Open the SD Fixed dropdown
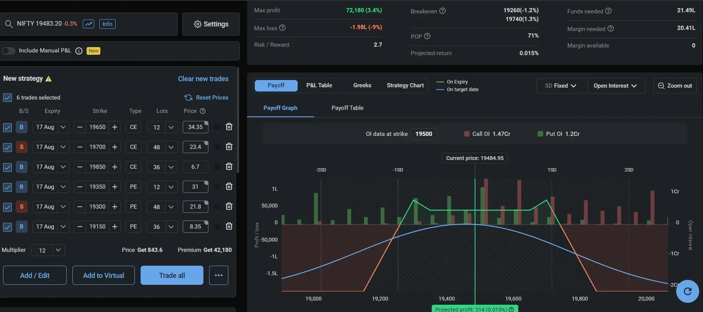 click(x=562, y=86)
